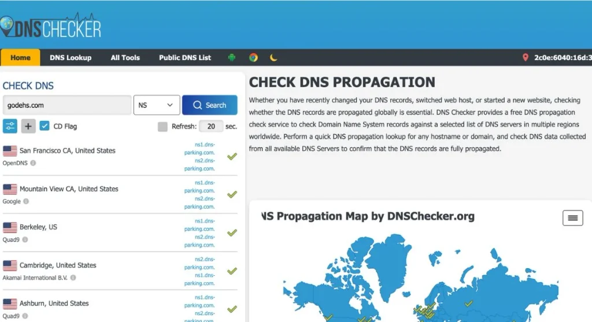Select the San Francisco CA, United States text
This screenshot has height=322, width=592.
pyautogui.click(x=67, y=151)
